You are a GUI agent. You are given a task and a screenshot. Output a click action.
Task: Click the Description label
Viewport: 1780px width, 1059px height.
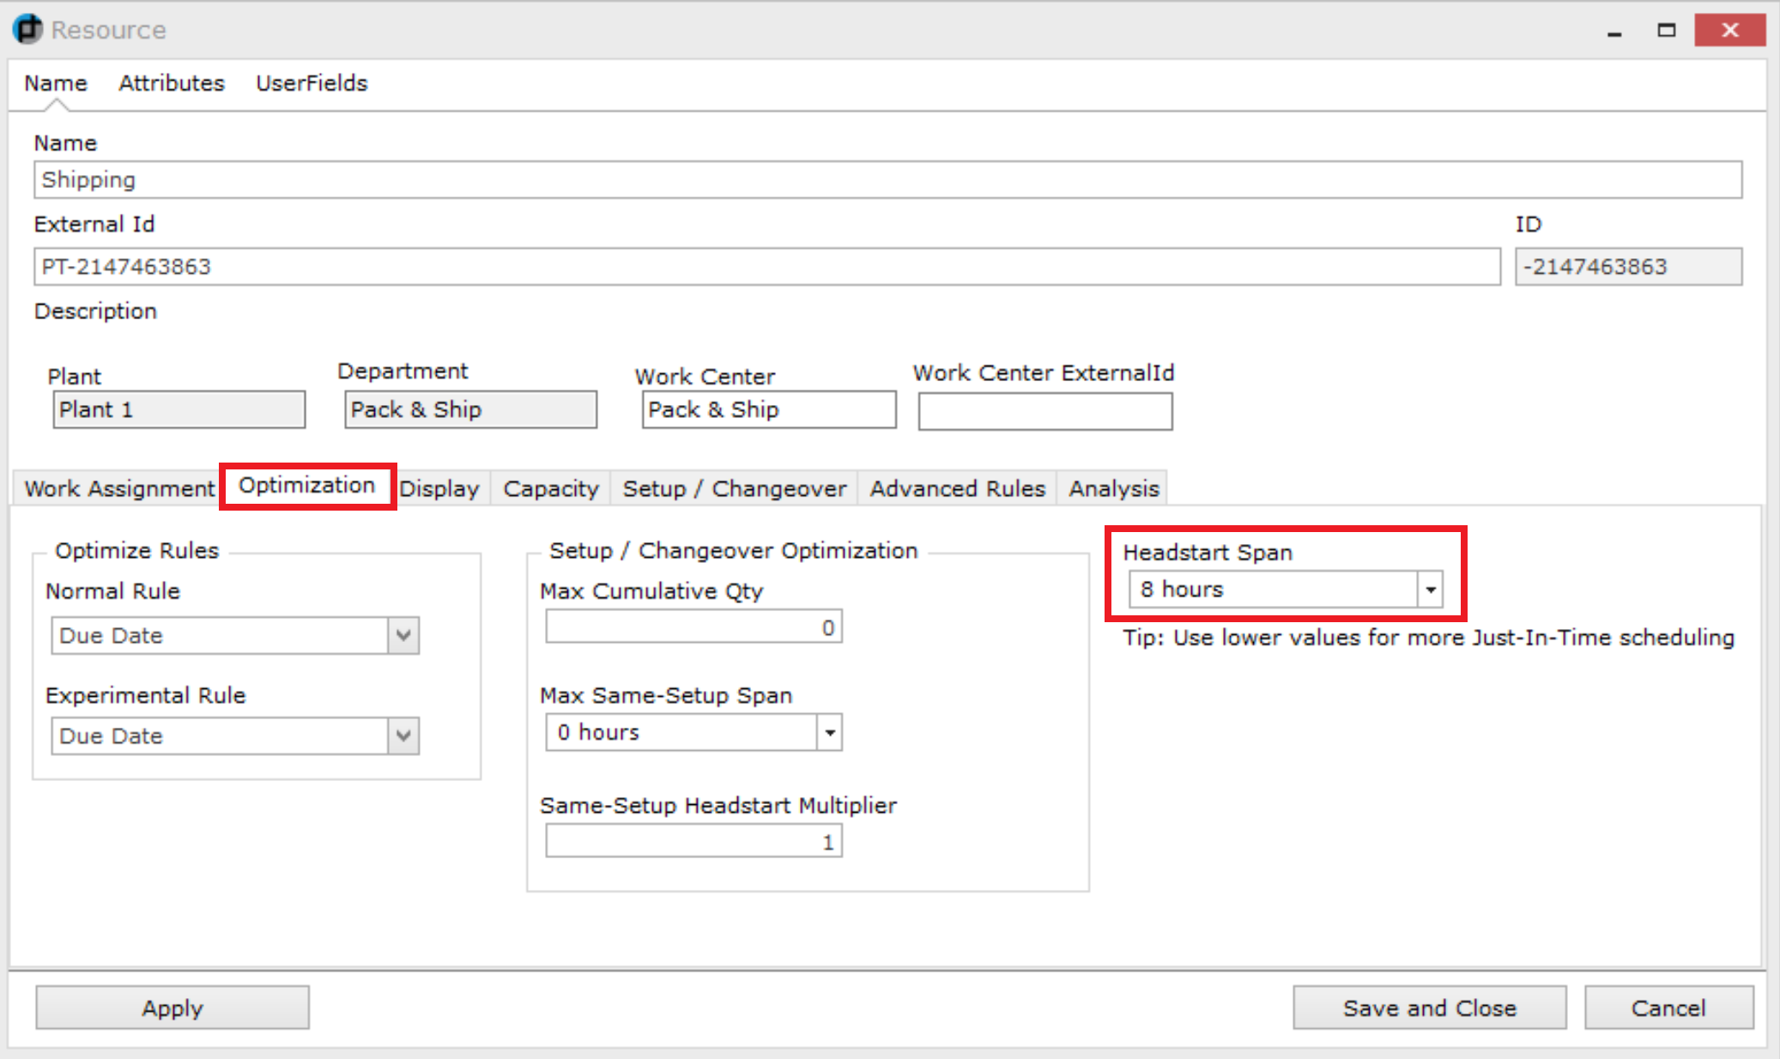(95, 312)
